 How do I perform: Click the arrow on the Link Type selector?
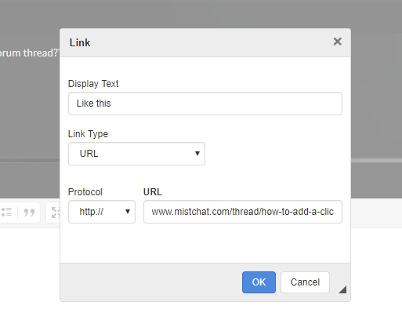(x=197, y=154)
